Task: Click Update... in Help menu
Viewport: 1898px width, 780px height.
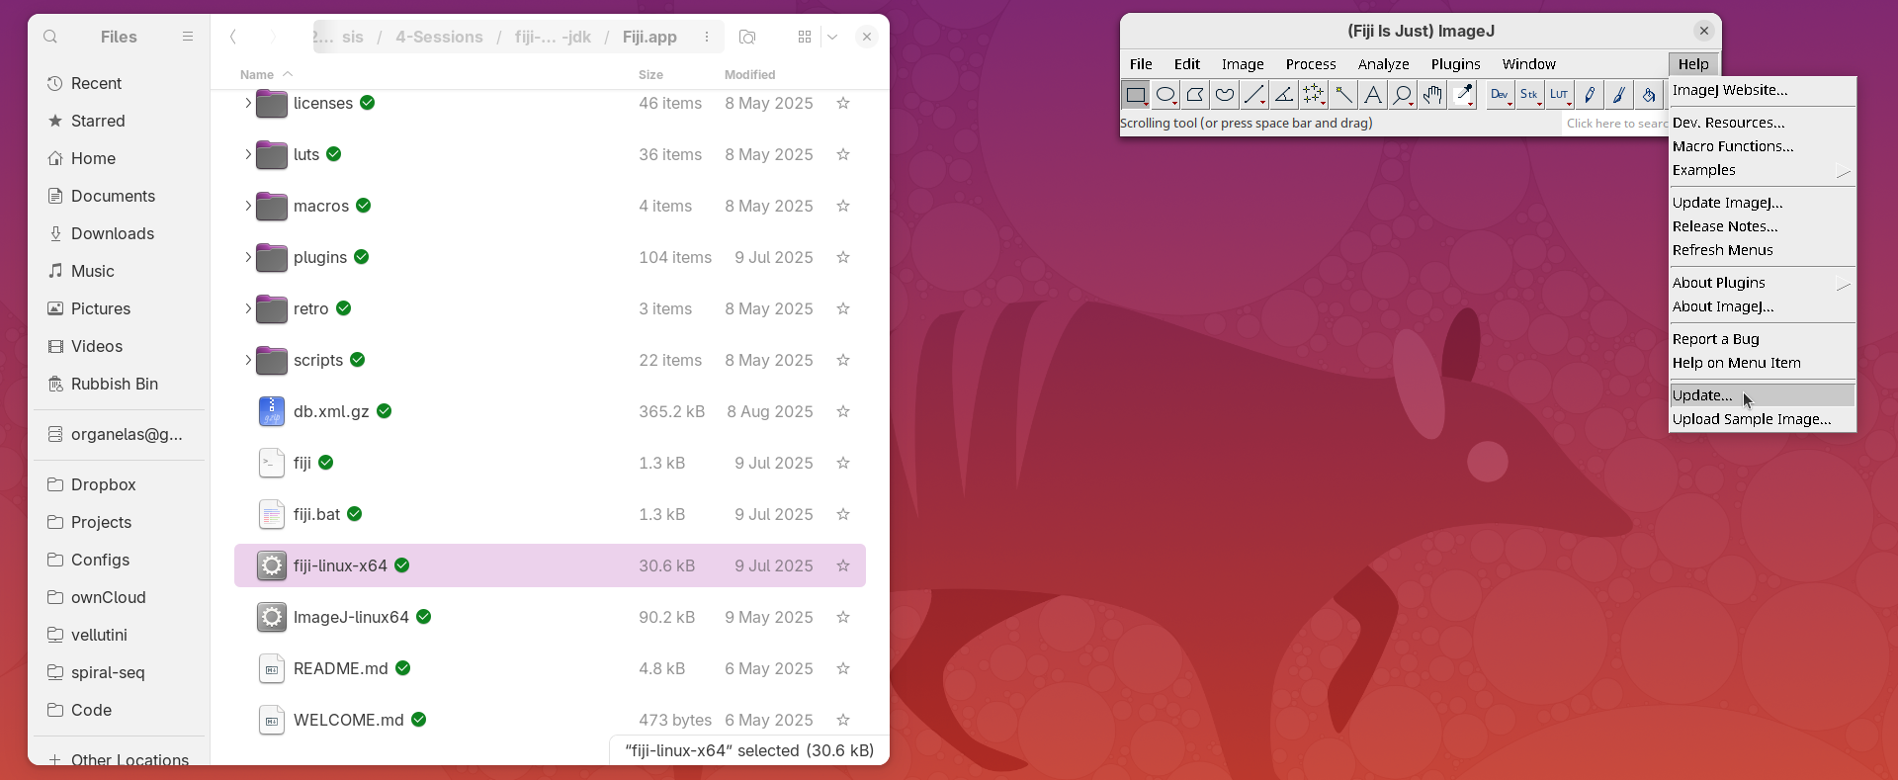Action: click(x=1702, y=395)
